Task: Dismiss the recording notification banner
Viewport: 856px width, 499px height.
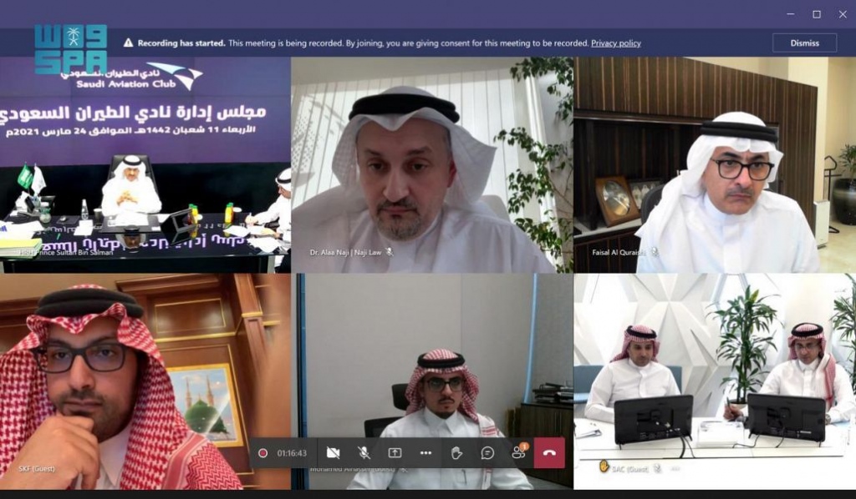Action: (x=804, y=43)
